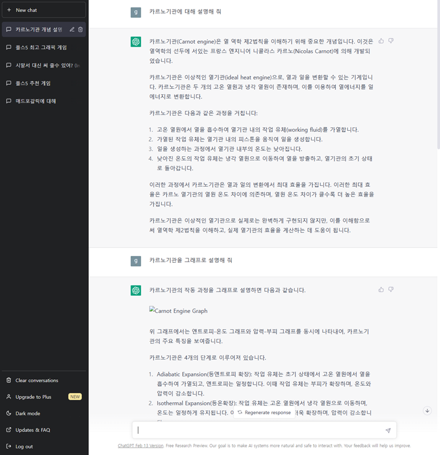Click the list item starting Isothermal Expansion
The height and width of the screenshot is (455, 440).
click(x=264, y=408)
